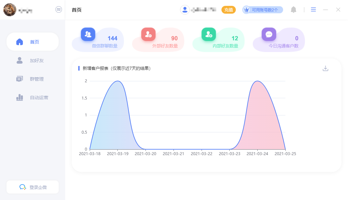Screen dimensions: 348x200
Task: Click the 2021-03-19 axis label
Action: [x=118, y=154]
